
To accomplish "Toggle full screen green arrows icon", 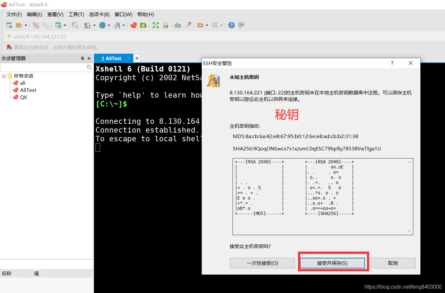I will 156,25.
